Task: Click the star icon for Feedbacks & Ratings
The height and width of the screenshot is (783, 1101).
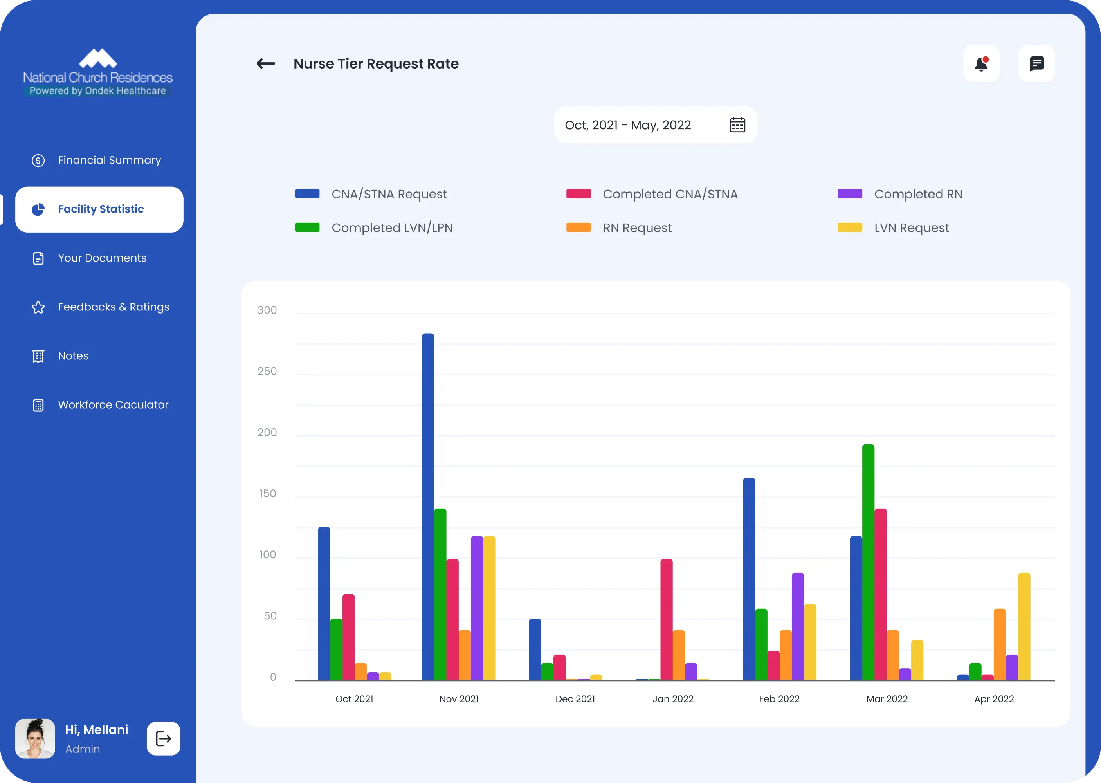Action: click(x=38, y=308)
